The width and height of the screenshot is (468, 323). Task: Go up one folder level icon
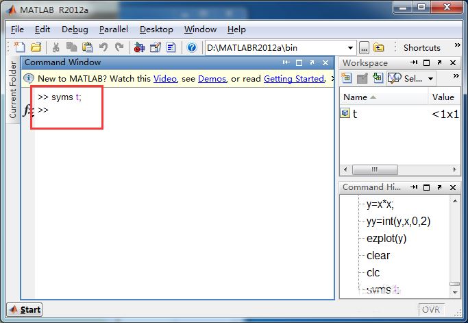(378, 47)
